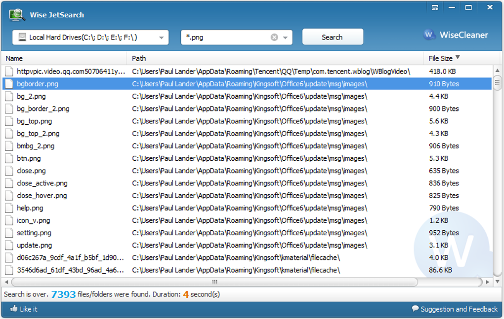Image resolution: width=504 pixels, height=319 pixels.
Task: Toggle the File Size sort arrow
Action: (458, 57)
